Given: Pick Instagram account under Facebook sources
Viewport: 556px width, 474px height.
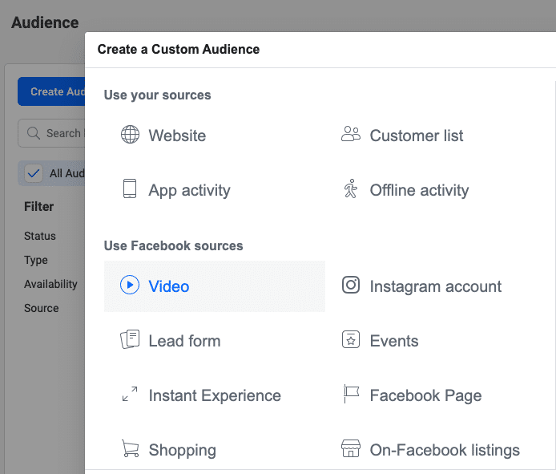Looking at the screenshot, I should [x=436, y=286].
